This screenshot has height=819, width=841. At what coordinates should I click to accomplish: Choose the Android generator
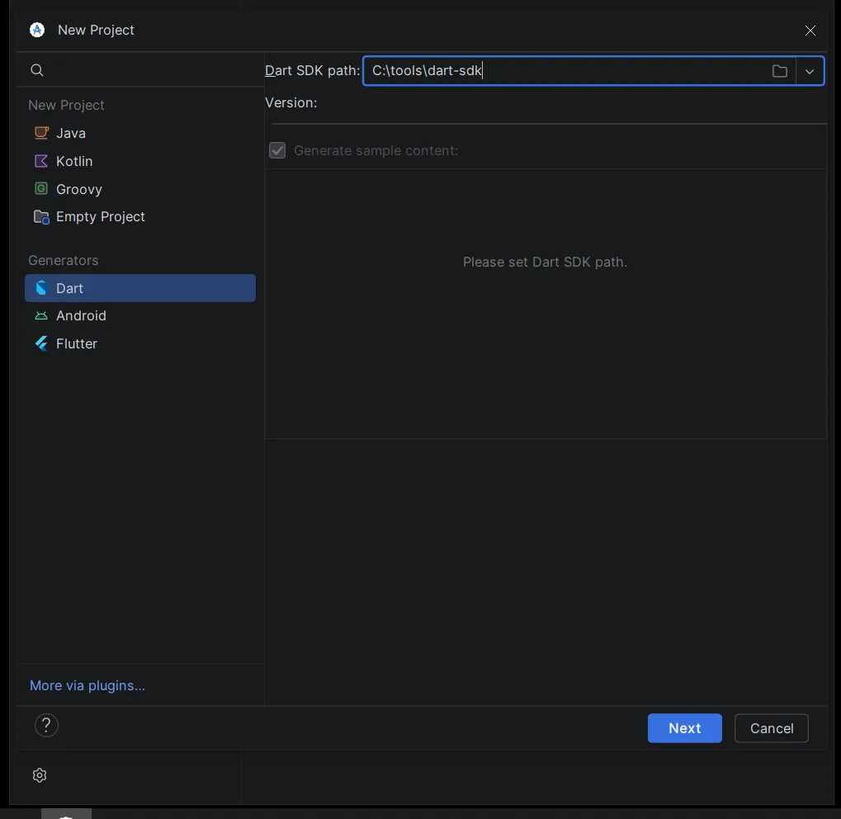point(140,315)
